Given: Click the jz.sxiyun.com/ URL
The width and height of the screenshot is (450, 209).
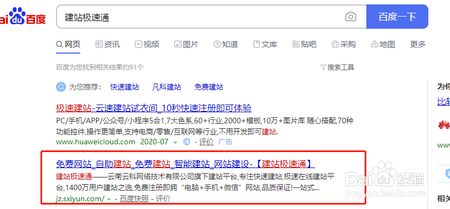Looking at the screenshot, I should (80, 198).
